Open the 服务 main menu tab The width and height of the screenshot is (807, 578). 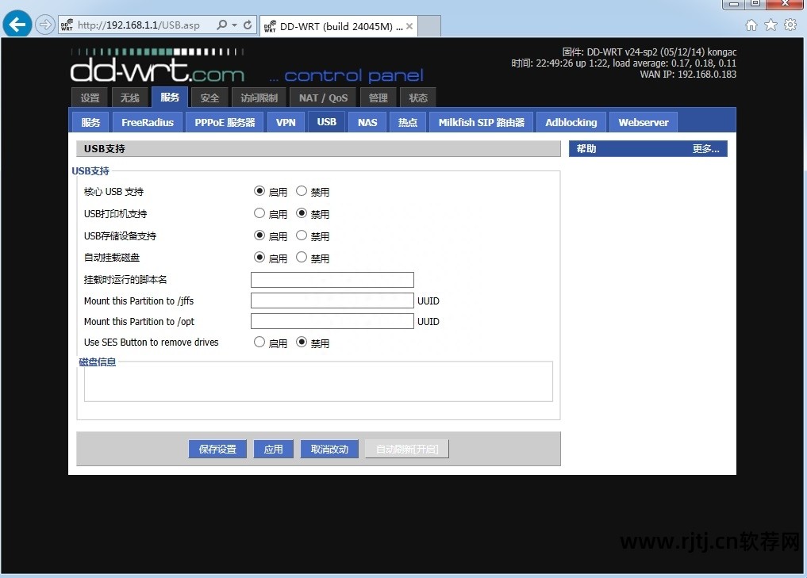click(x=170, y=98)
